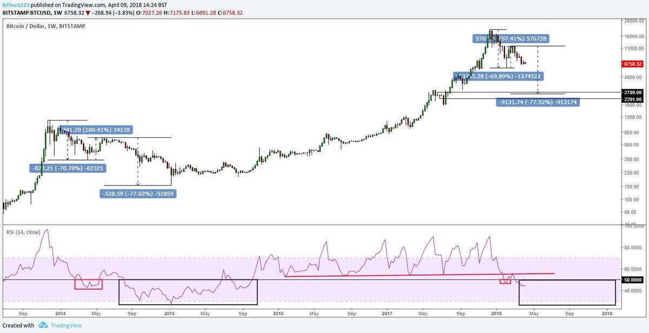Click the 40.0000 RSI axis value

(632, 291)
